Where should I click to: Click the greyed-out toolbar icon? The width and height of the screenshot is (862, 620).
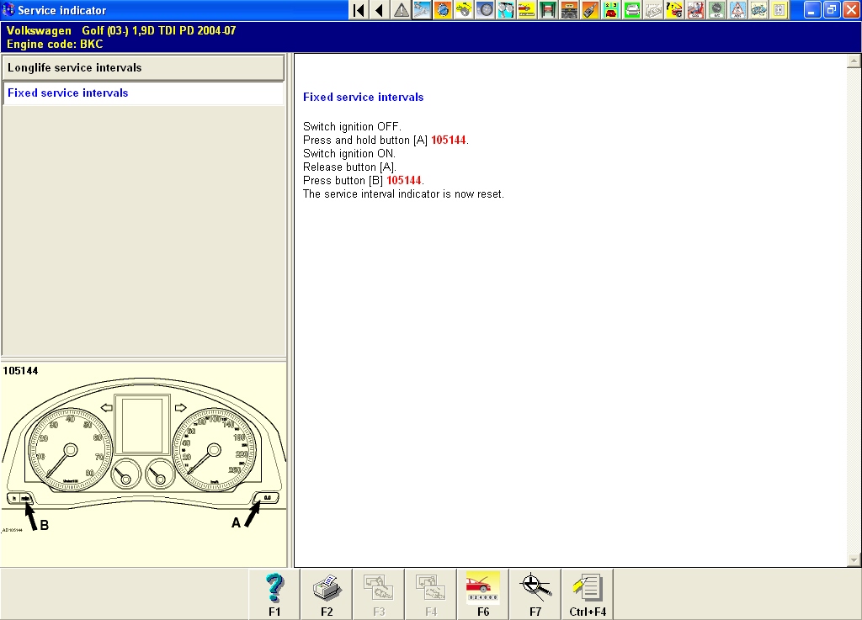coord(652,10)
